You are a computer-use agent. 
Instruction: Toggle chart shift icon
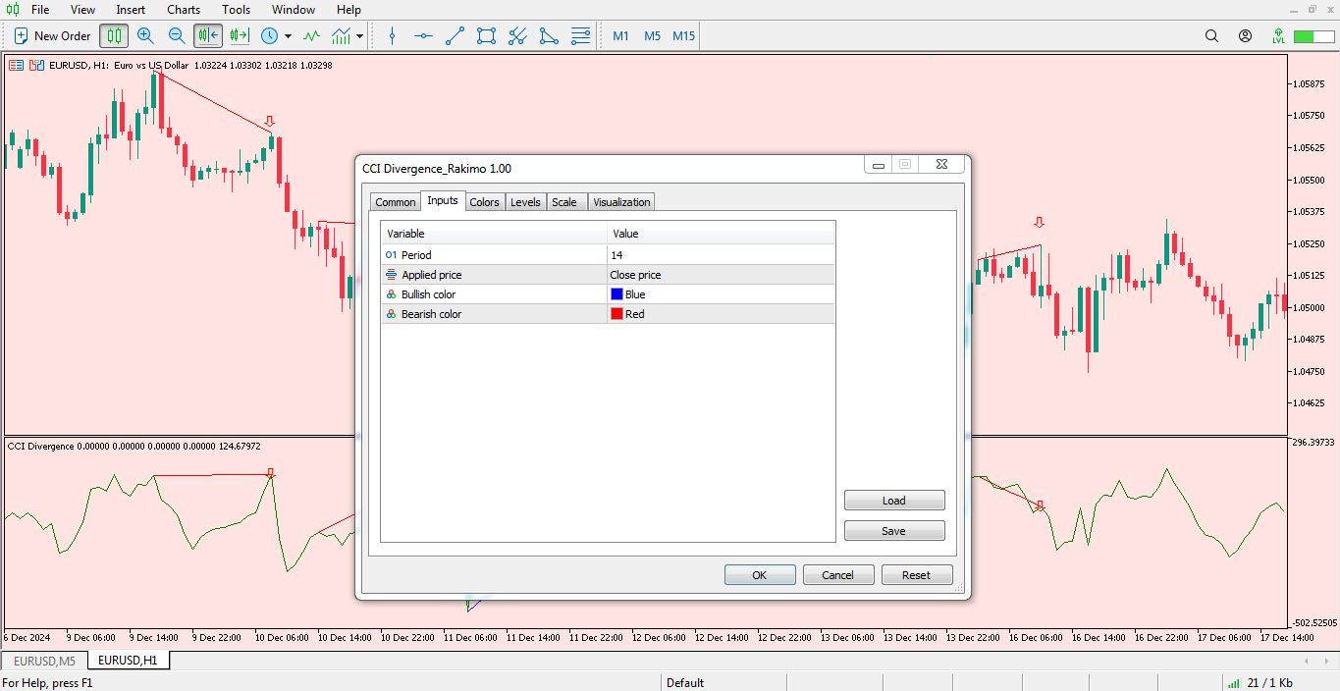(240, 36)
